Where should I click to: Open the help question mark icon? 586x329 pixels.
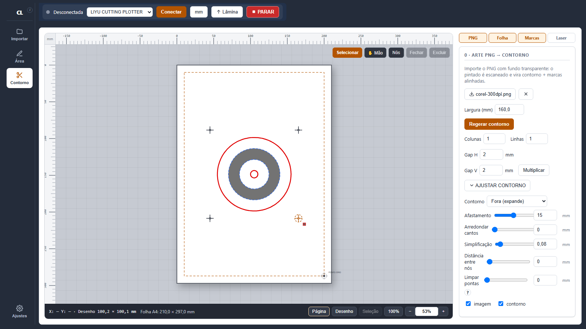click(x=467, y=292)
